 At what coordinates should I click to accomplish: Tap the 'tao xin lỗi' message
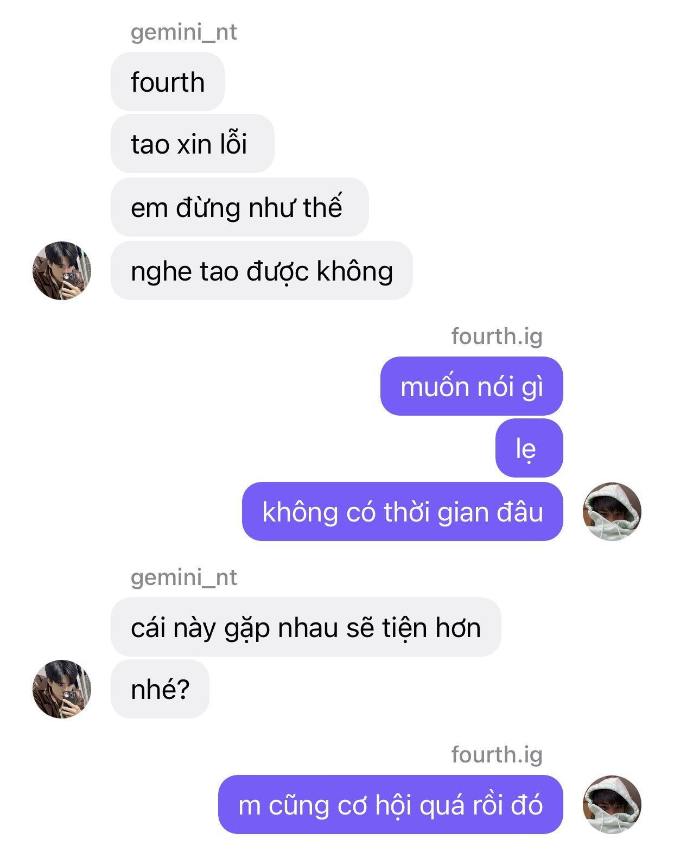tap(193, 144)
